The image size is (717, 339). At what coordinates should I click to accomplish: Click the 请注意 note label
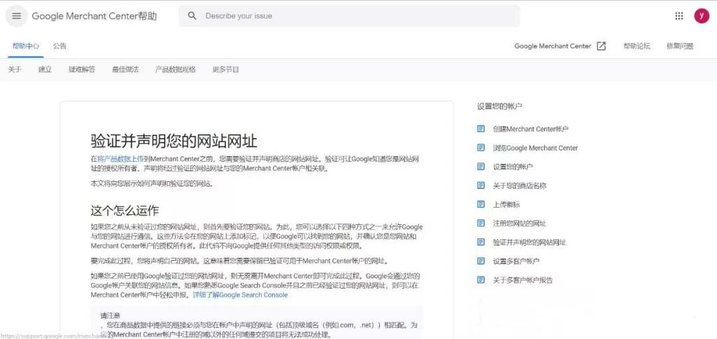[x=110, y=316]
